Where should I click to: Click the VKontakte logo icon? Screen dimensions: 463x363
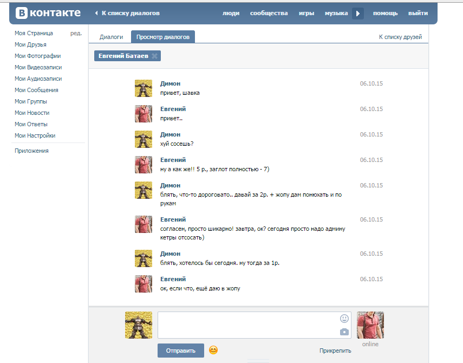click(x=22, y=13)
